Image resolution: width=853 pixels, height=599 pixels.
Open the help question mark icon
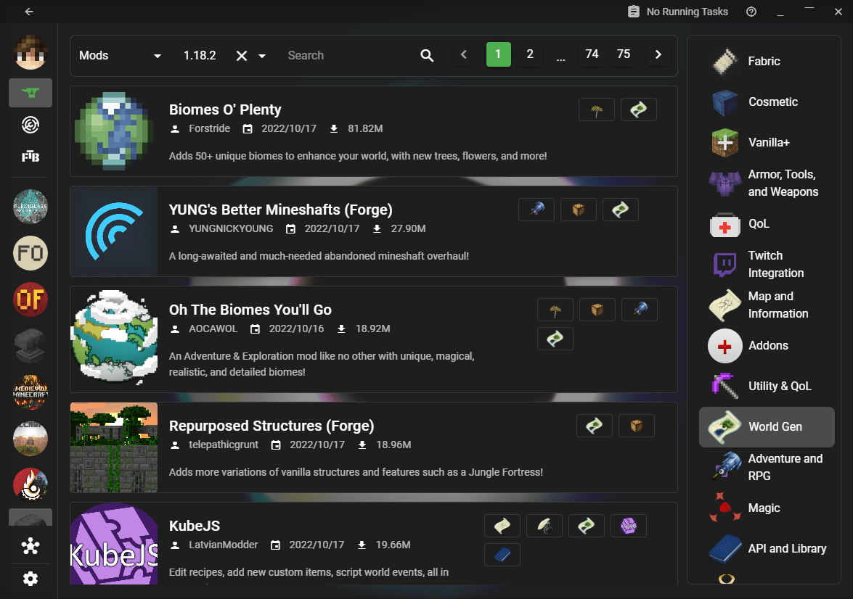[x=751, y=12]
